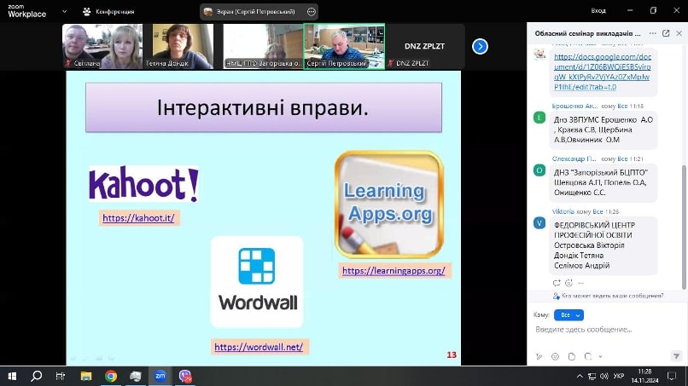Screen dimensions: 688x386
Task: Open chat text formatting tool
Action: pos(539,357)
